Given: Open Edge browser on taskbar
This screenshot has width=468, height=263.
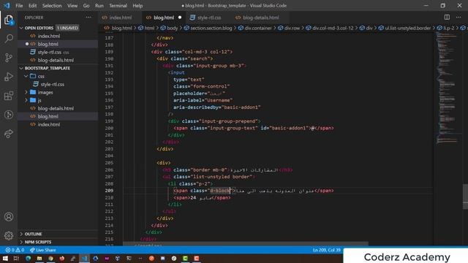Looking at the screenshot, I should [x=28, y=258].
